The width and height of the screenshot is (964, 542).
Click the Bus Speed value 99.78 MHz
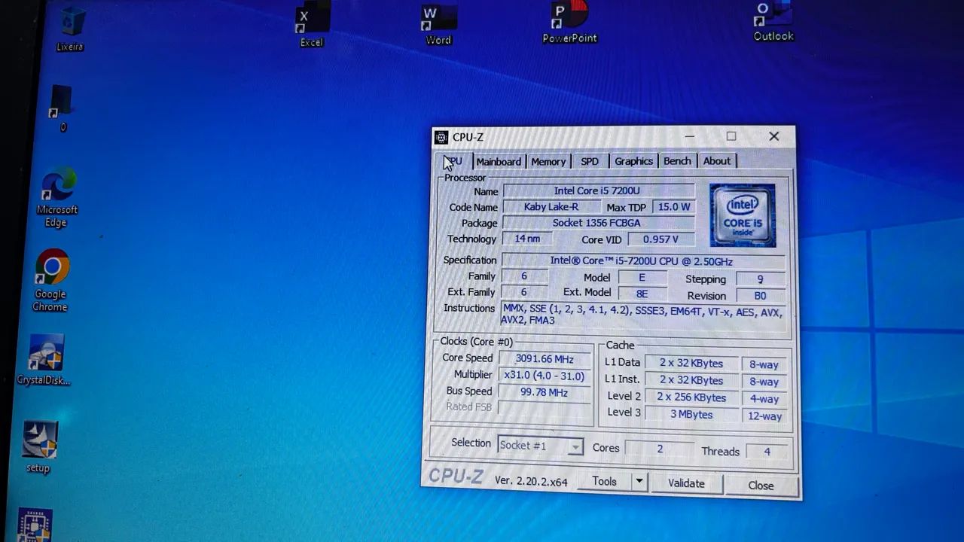pos(545,392)
